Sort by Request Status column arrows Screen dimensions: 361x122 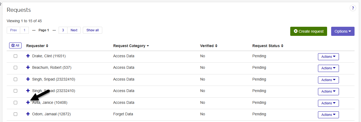tap(282, 46)
